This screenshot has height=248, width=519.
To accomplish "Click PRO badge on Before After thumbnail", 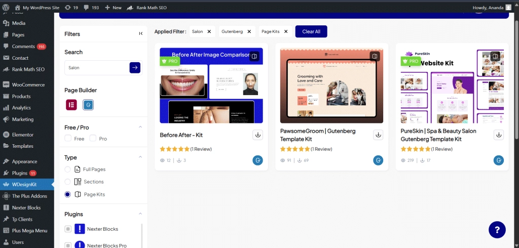I will 170,61.
